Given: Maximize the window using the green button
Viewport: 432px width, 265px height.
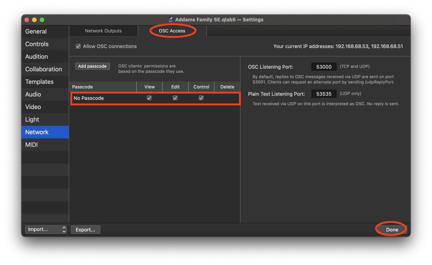Looking at the screenshot, I should (x=42, y=20).
